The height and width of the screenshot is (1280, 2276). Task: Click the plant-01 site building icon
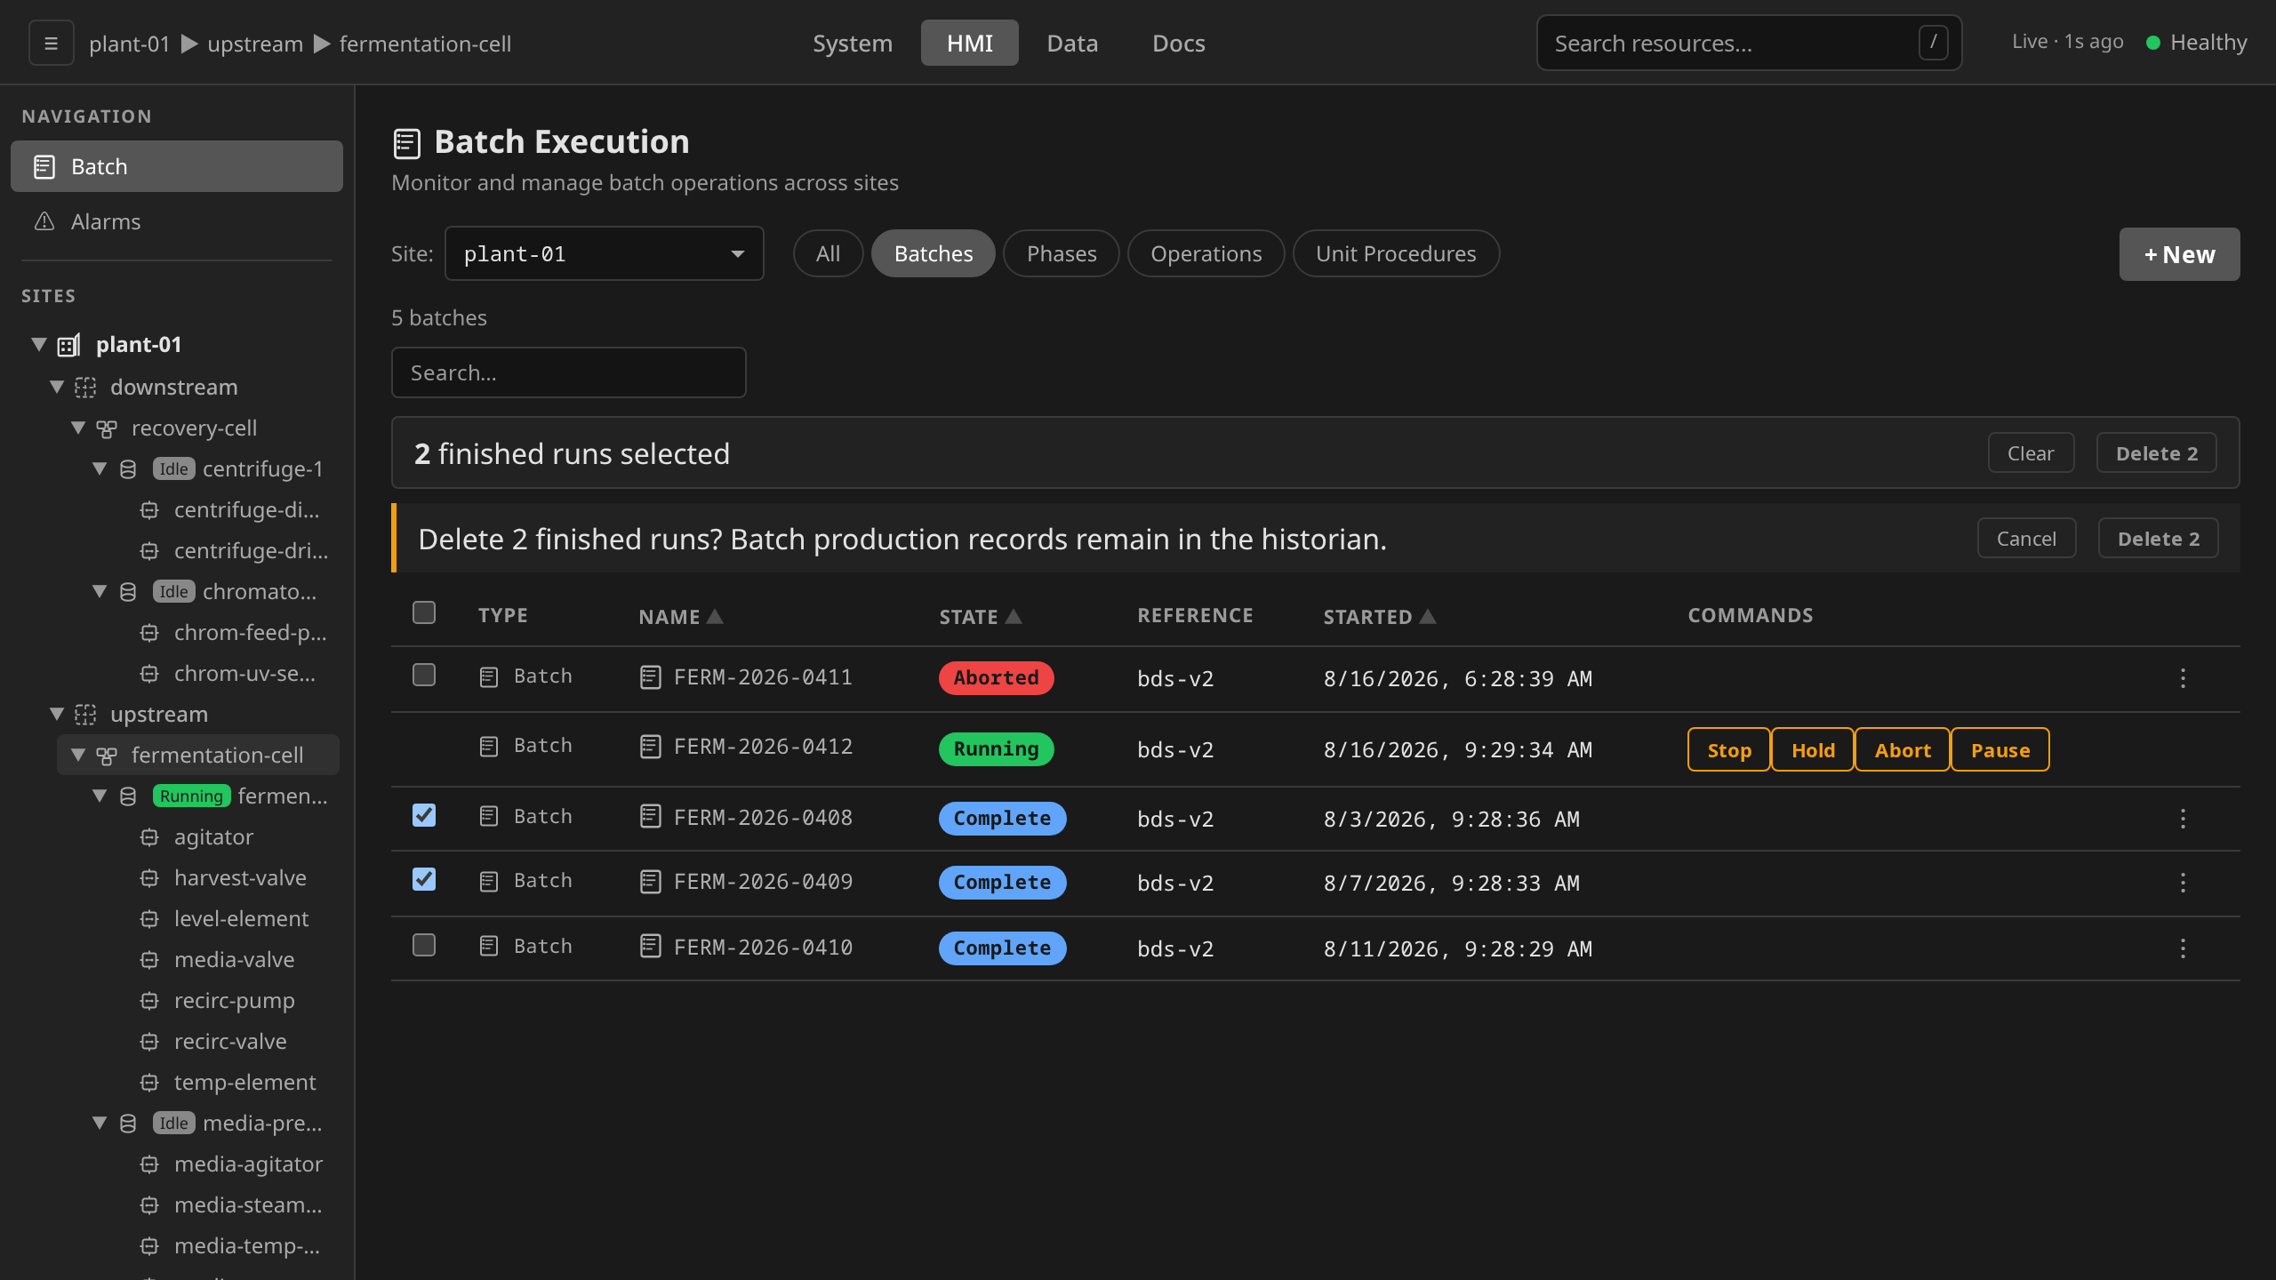(x=69, y=345)
